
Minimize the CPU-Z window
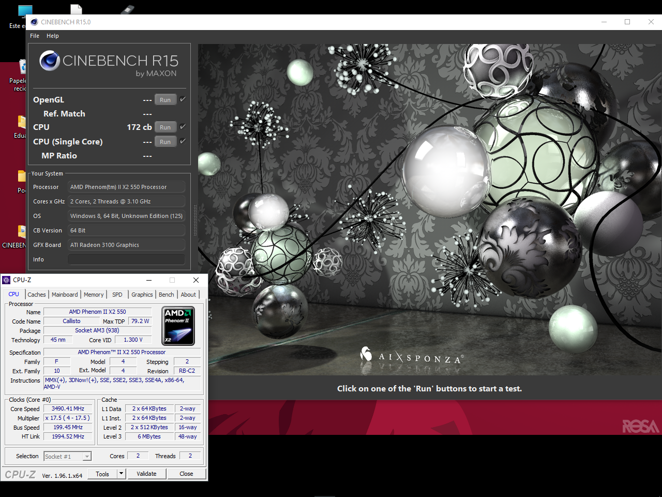pos(149,280)
